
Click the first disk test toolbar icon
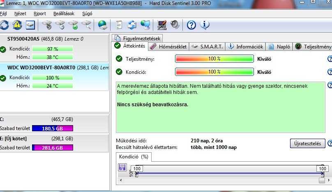coord(47,25)
